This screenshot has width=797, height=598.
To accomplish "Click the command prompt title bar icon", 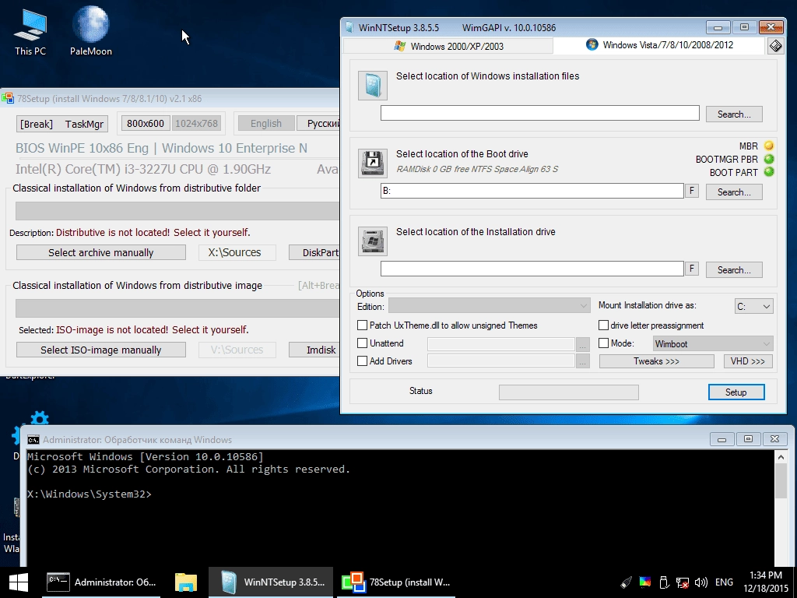I will (33, 439).
